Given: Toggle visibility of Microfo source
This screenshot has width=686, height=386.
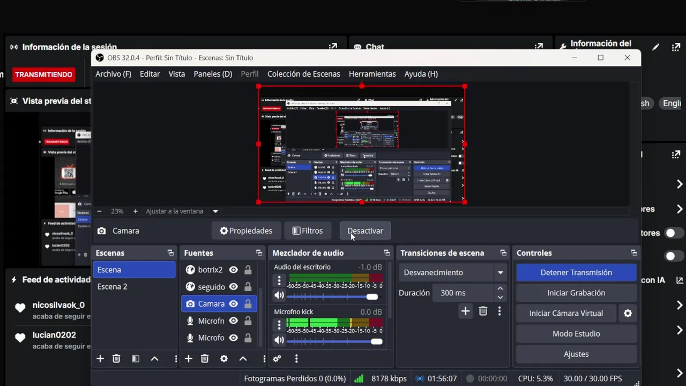Looking at the screenshot, I should 234,338.
